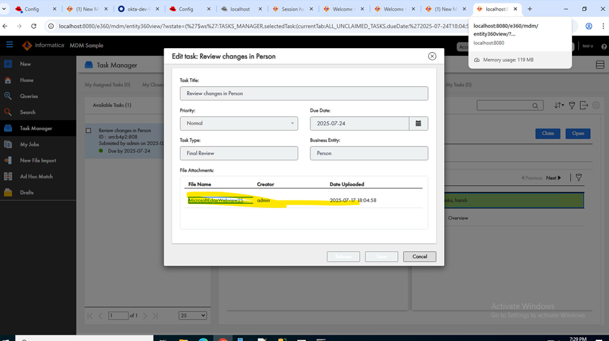609x341 pixels.
Task: Switch to My Assigned Tasks (0) tab
Action: (107, 85)
